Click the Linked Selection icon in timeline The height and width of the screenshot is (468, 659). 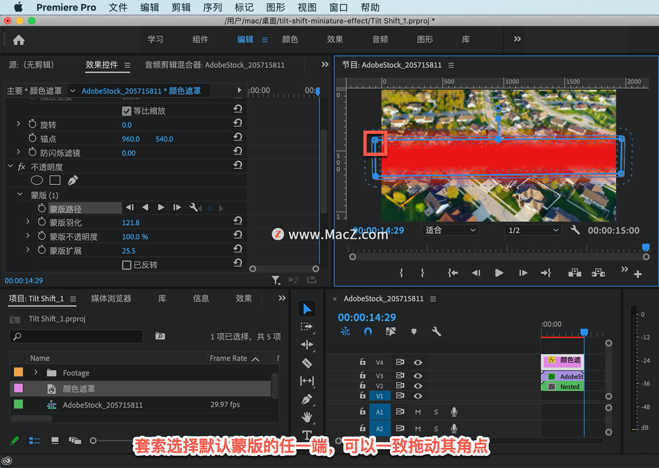click(391, 332)
